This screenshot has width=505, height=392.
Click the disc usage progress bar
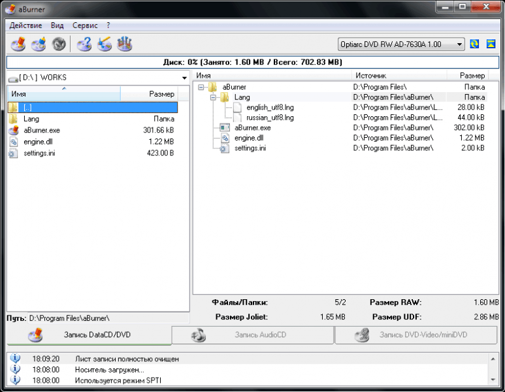point(252,62)
